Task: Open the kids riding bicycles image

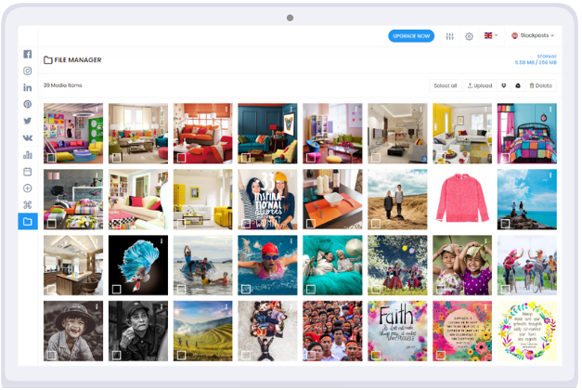Action: coord(527,266)
